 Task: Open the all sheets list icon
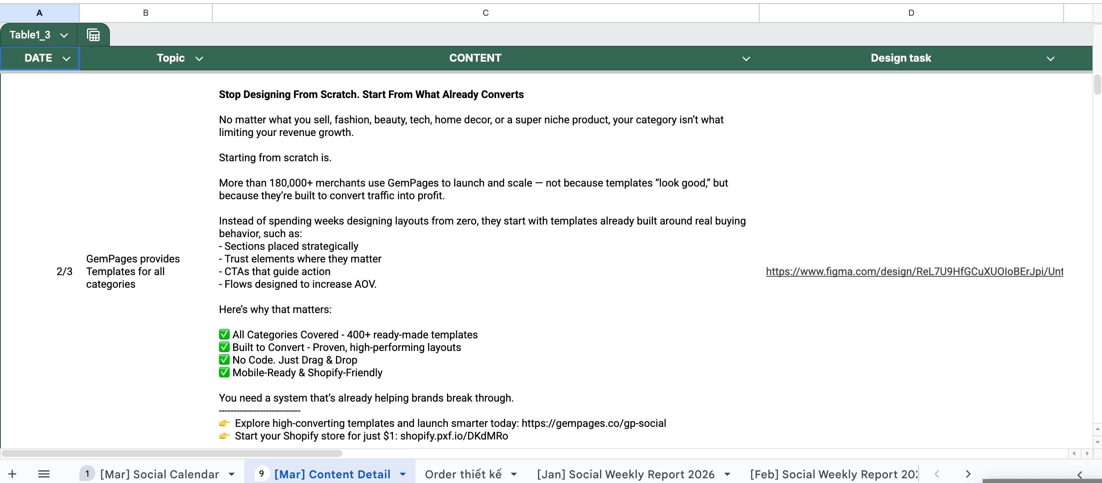point(43,474)
